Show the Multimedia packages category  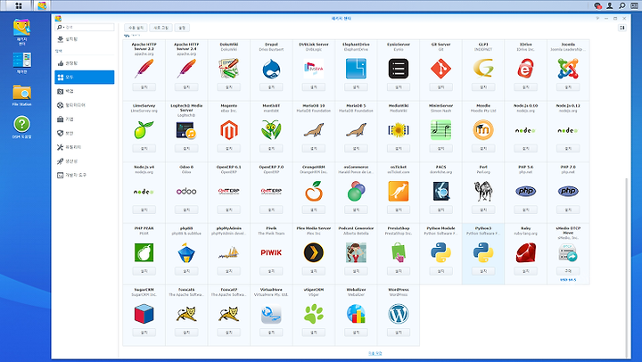click(85, 105)
